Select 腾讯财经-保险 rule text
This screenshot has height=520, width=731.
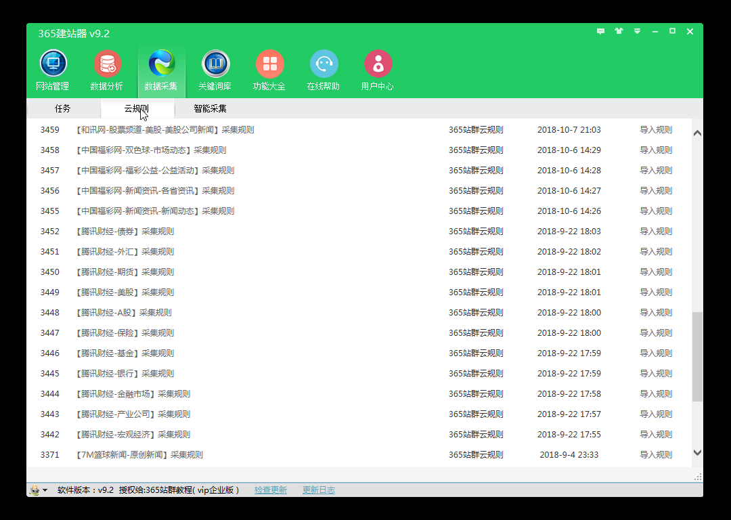125,333
